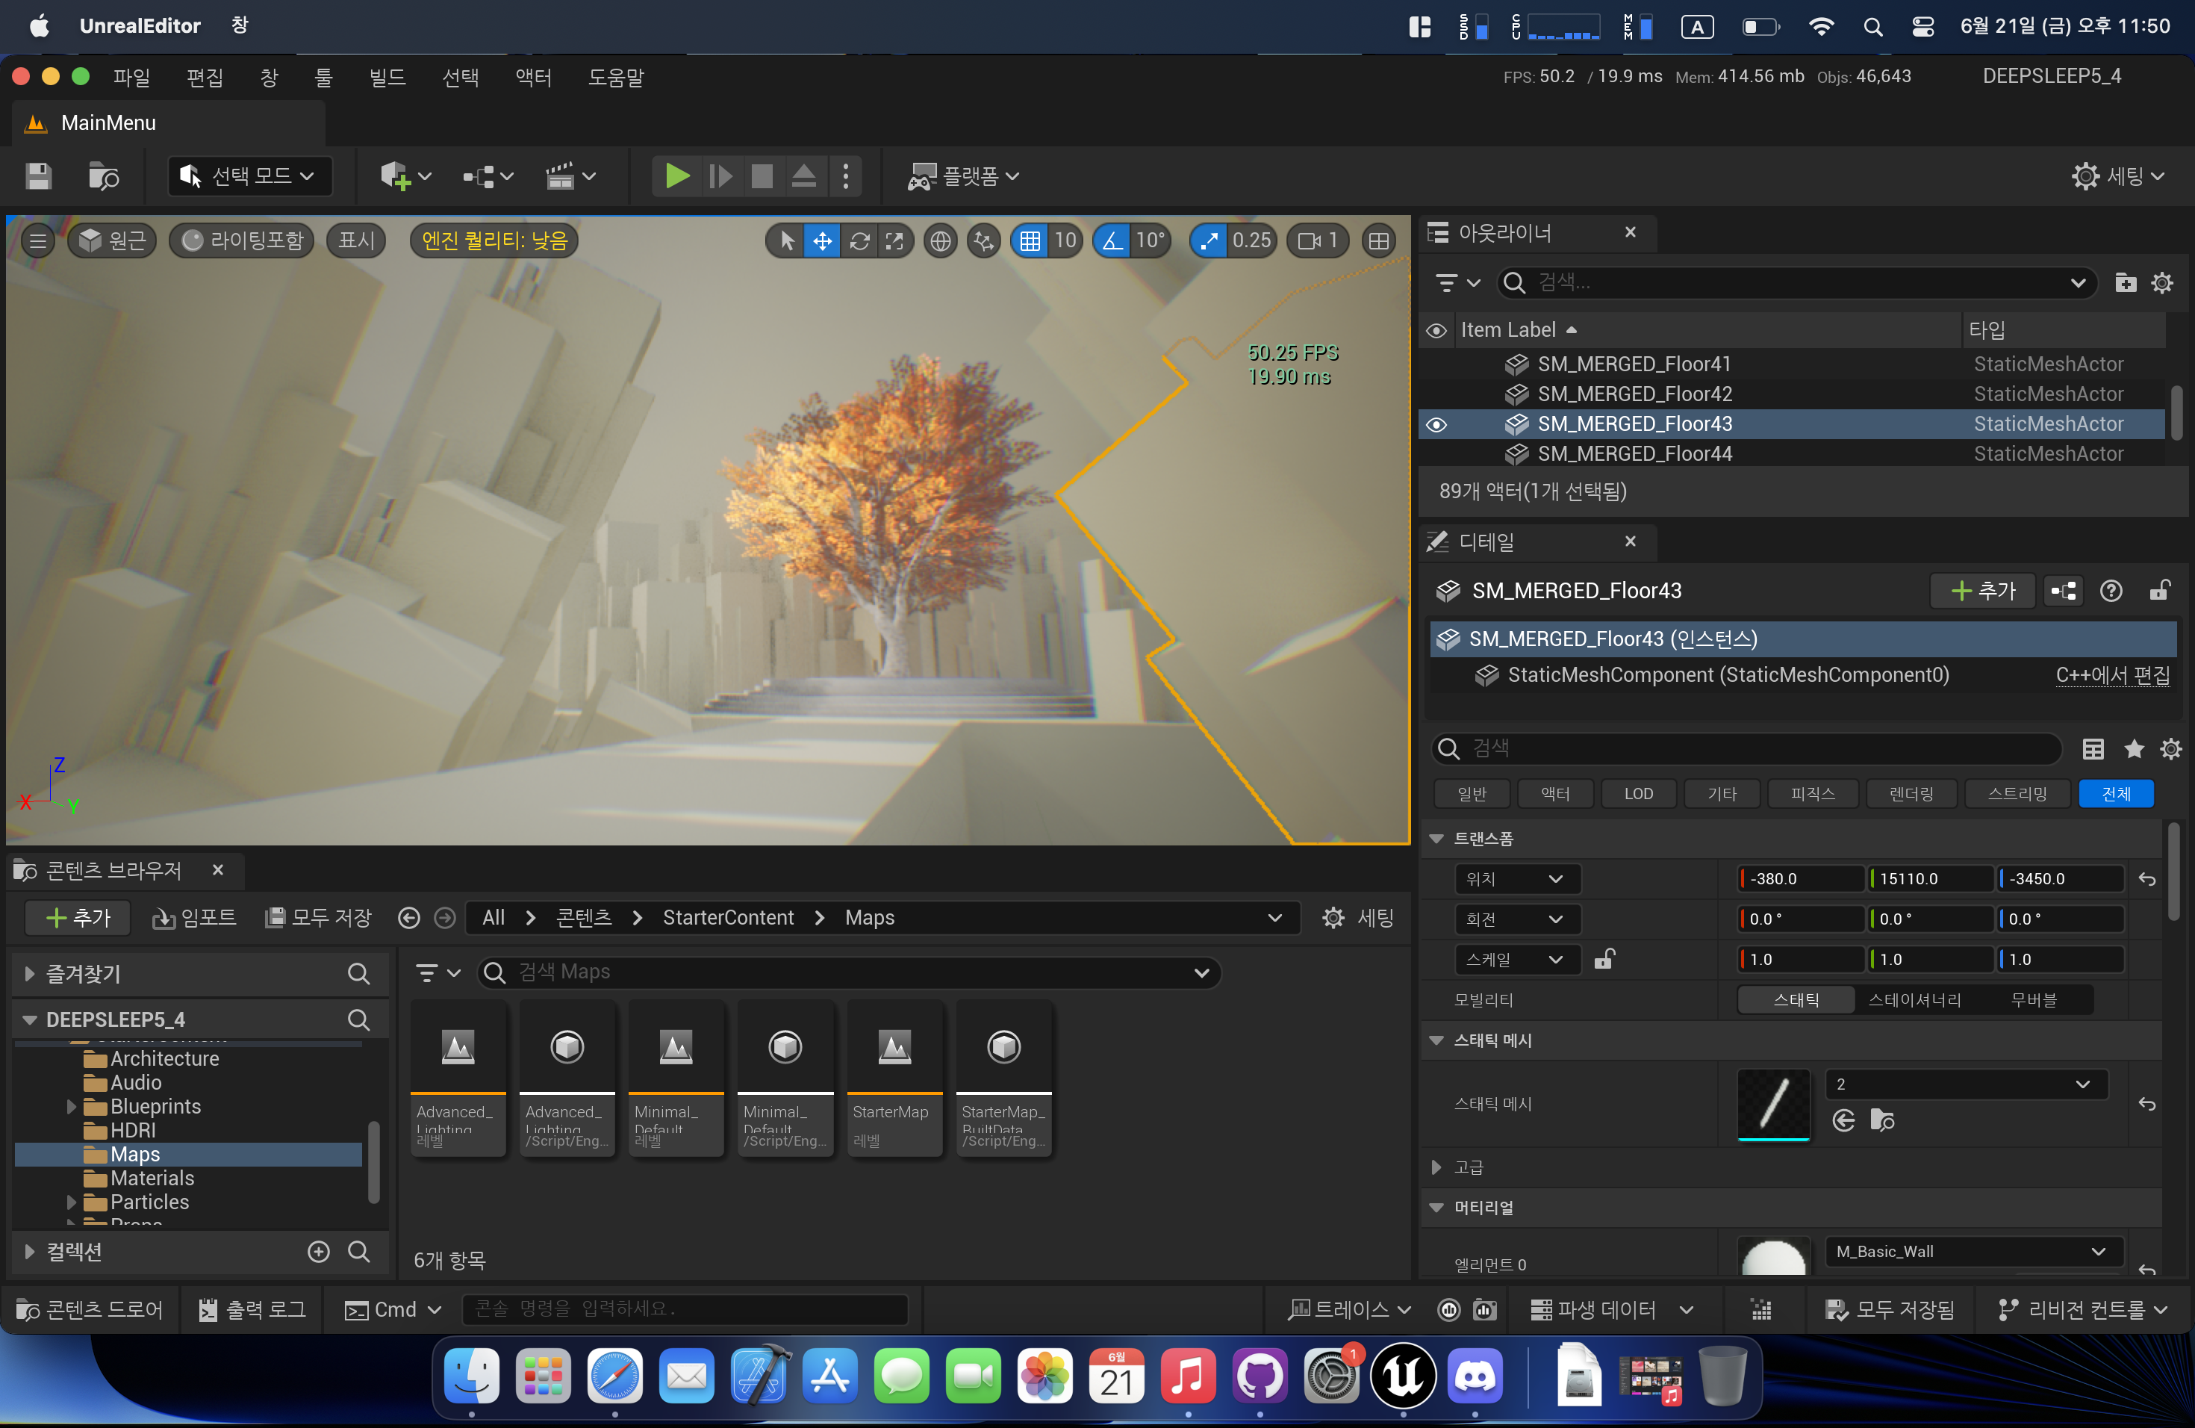Image resolution: width=2195 pixels, height=1428 pixels.
Task: Click the static mesh thumbnail preview
Action: point(1772,1104)
